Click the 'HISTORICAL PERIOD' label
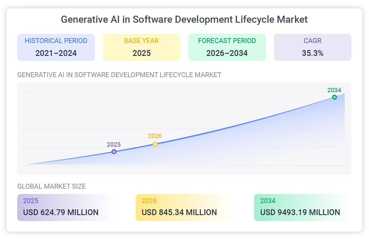Image resolution: width=369 pixels, height=240 pixels. (x=56, y=41)
